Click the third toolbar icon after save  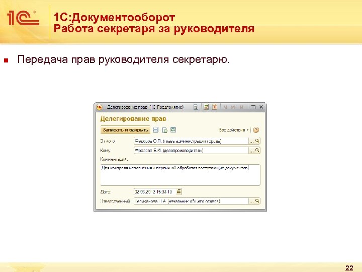click(x=173, y=130)
